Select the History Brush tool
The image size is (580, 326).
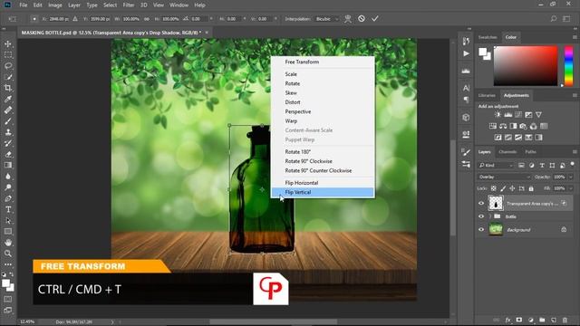click(8, 143)
